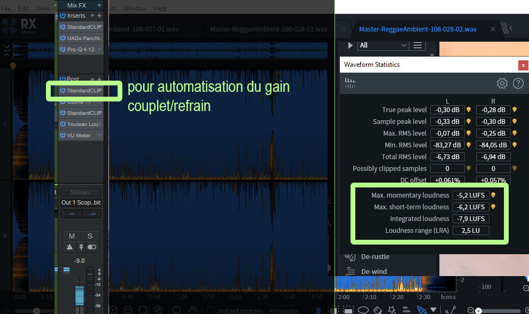Open the VU Meter insert dropdown
Screen dimensions: 529x314
(x=99, y=135)
